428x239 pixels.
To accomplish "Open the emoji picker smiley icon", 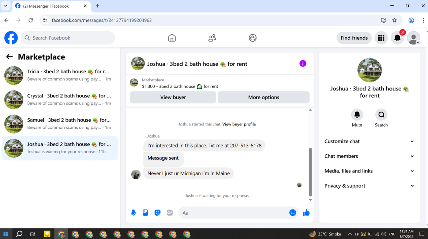I will click(x=293, y=213).
